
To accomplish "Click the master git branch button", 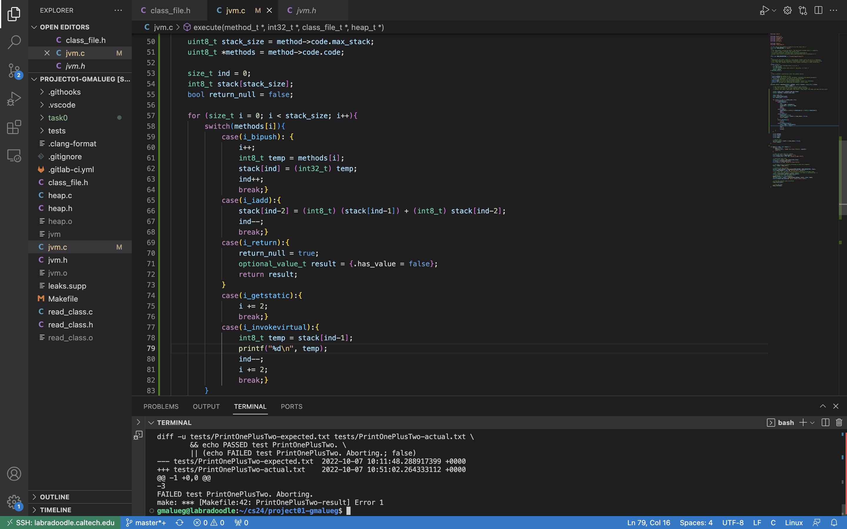I will (x=146, y=523).
